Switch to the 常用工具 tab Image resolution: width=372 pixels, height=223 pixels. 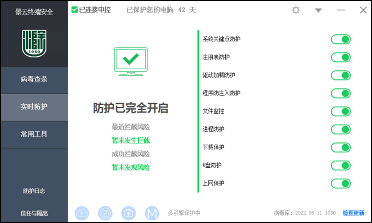[x=34, y=134]
